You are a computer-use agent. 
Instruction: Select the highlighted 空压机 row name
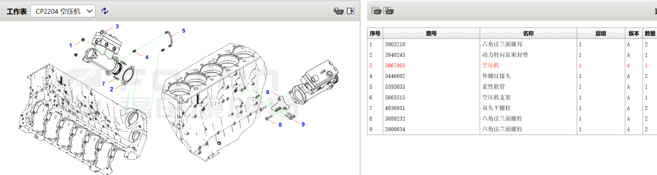point(490,66)
